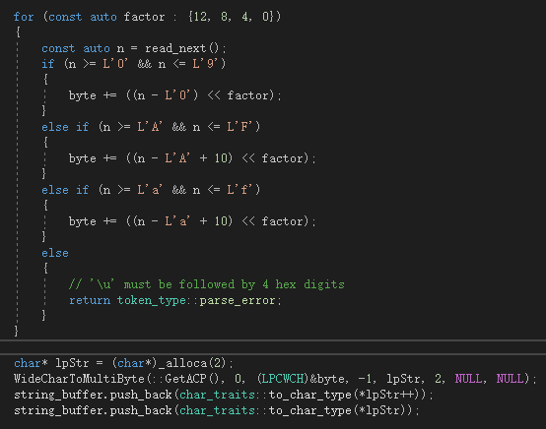Image resolution: width=546 pixels, height=429 pixels.
Task: Click the WideCharToMultiByte function name
Action: click(79, 379)
